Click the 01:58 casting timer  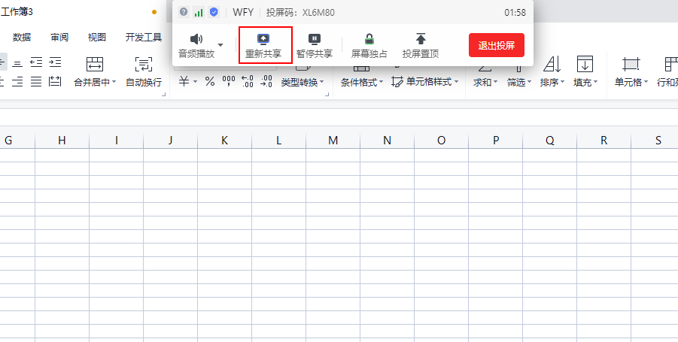click(x=515, y=13)
